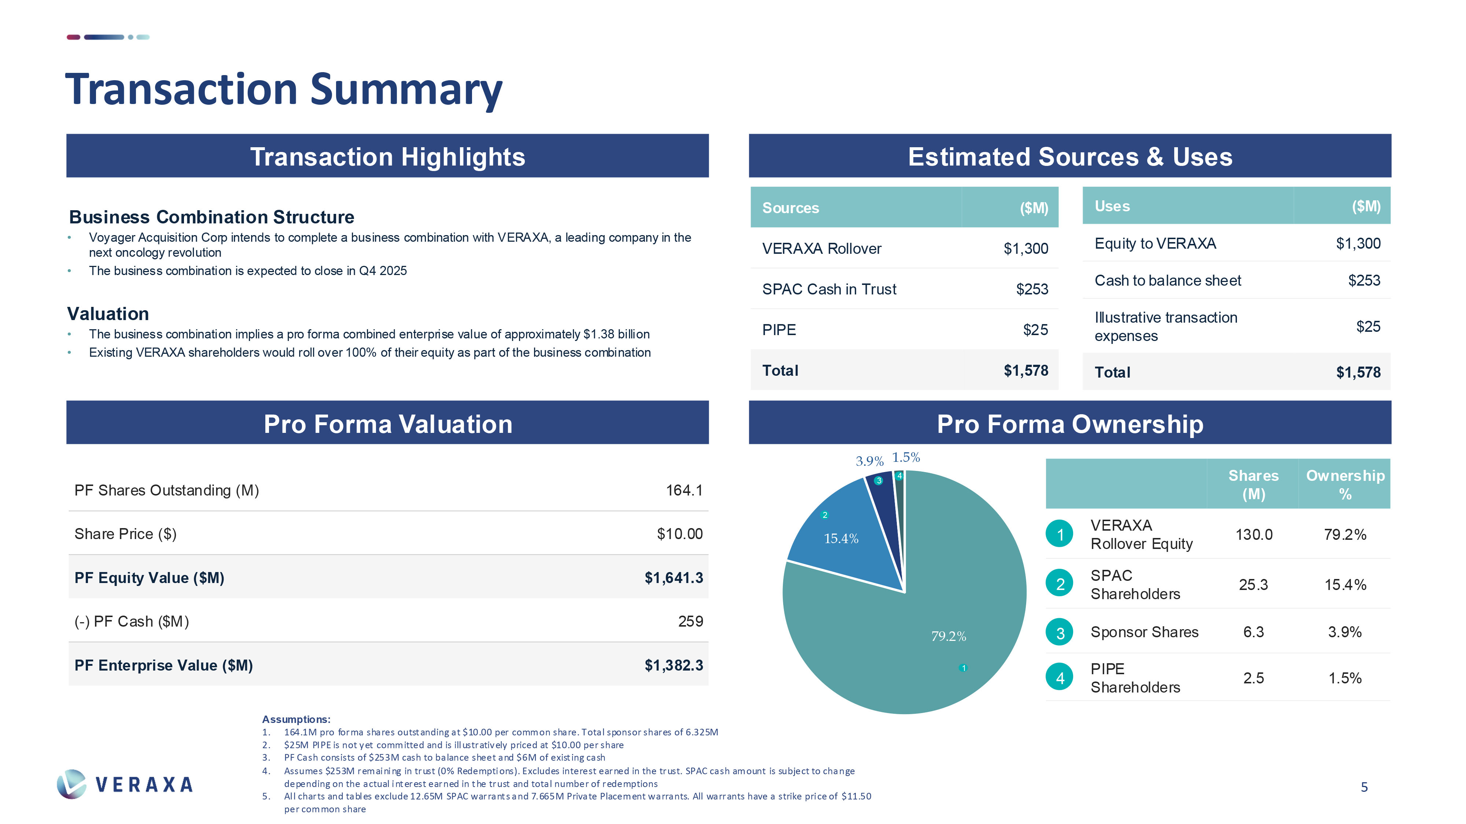The image size is (1466, 824).
Task: Click the decorative dash icon above title
Action: [108, 37]
